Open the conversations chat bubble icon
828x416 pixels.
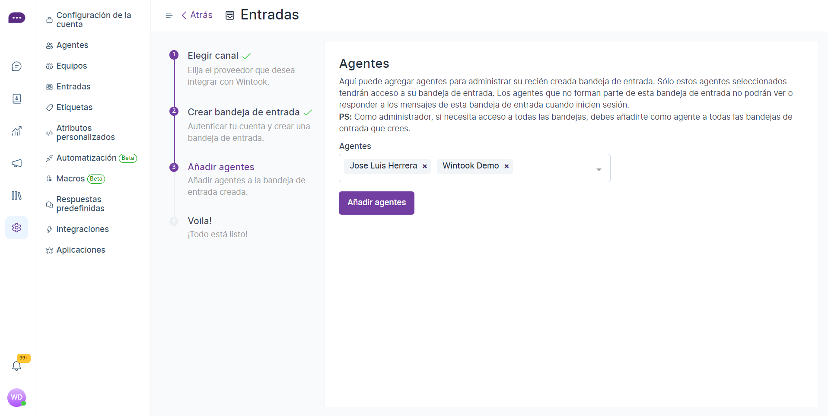click(x=16, y=66)
